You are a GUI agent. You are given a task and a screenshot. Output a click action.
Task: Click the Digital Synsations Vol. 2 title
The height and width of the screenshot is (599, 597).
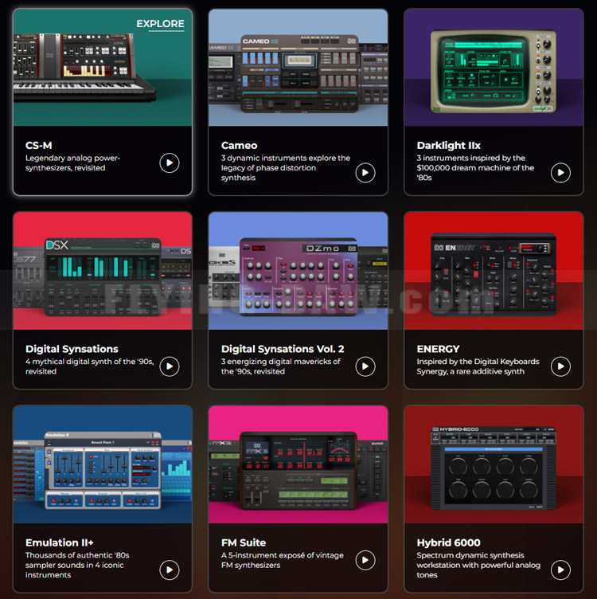tap(283, 349)
